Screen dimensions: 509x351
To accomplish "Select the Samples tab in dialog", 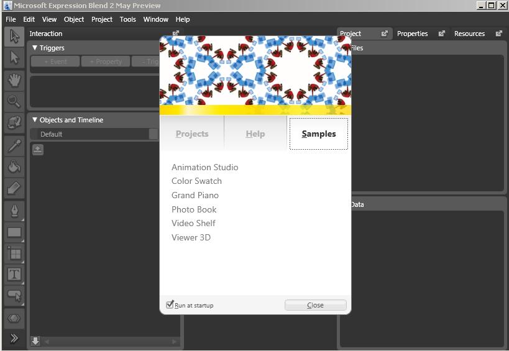I will [x=318, y=134].
